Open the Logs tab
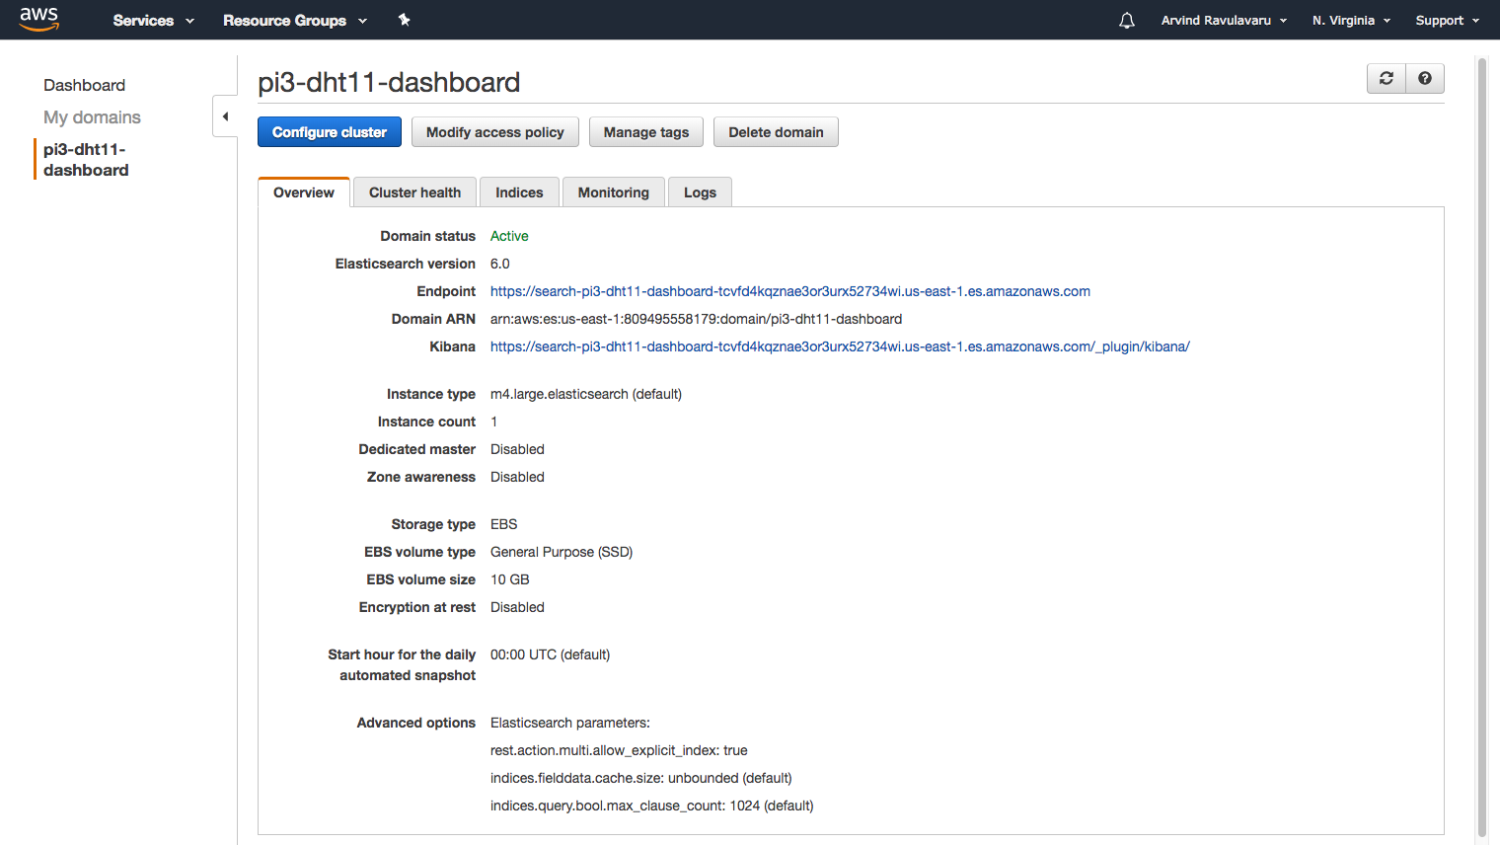1500x845 pixels. tap(700, 192)
